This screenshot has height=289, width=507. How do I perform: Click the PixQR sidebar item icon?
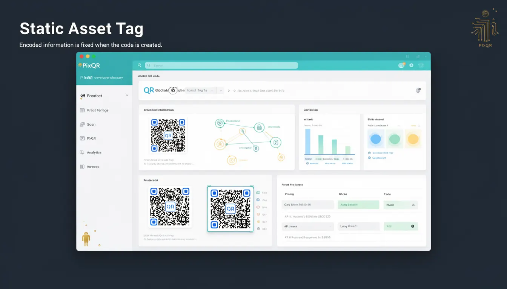pyautogui.click(x=82, y=138)
